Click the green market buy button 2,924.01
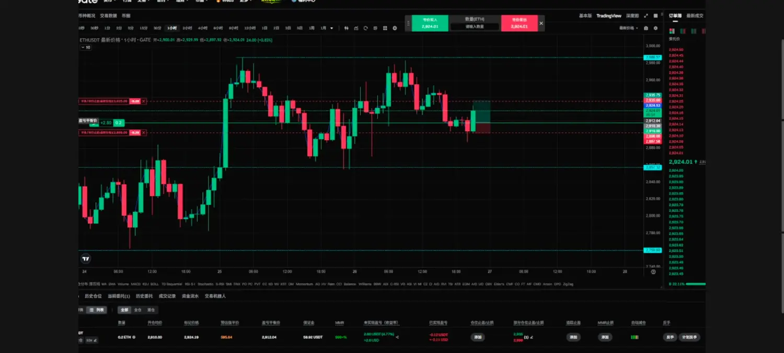Viewport: 784px width, 353px height. pyautogui.click(x=430, y=23)
